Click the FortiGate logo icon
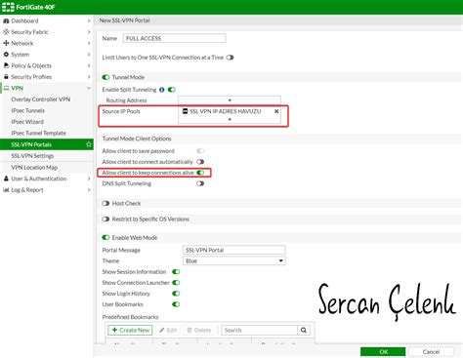The width and height of the screenshot is (463, 358). point(8,7)
